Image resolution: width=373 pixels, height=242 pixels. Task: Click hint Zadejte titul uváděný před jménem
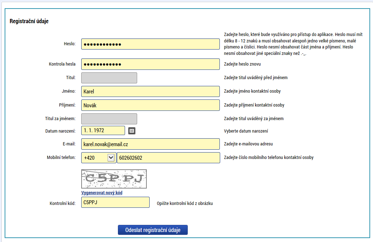(256, 78)
